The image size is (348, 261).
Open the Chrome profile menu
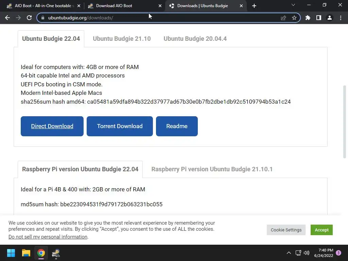[x=330, y=18]
